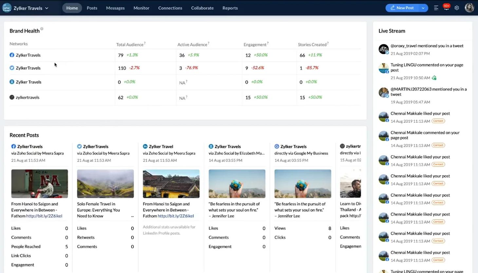
Task: Click Google My Business icon on post
Action: tap(277, 146)
